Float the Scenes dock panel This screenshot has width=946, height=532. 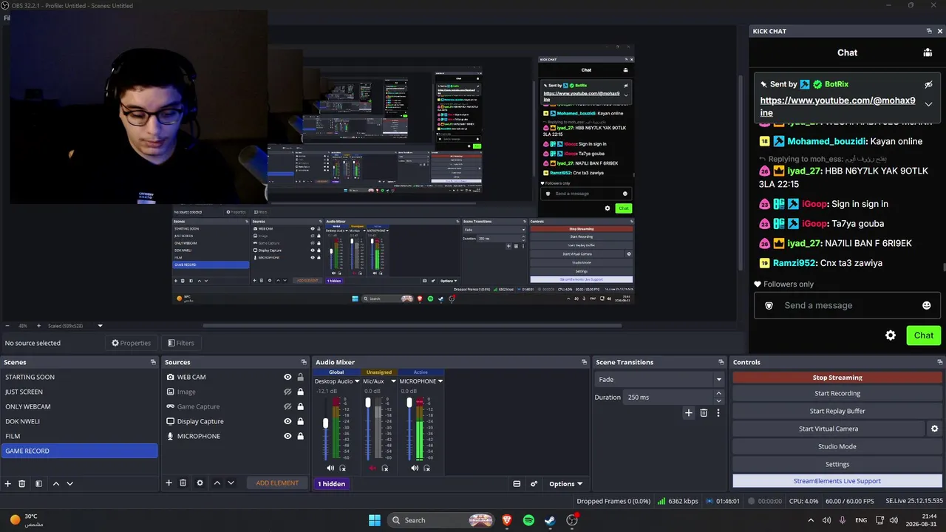coord(153,362)
